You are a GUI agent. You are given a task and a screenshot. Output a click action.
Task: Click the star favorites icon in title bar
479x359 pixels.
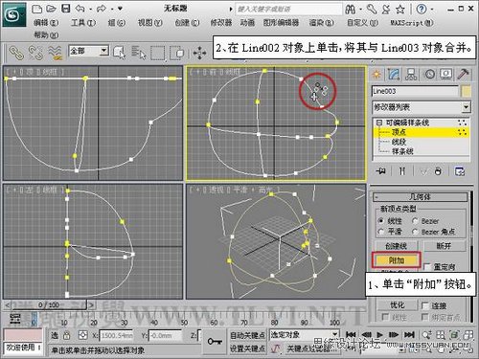click(400, 10)
